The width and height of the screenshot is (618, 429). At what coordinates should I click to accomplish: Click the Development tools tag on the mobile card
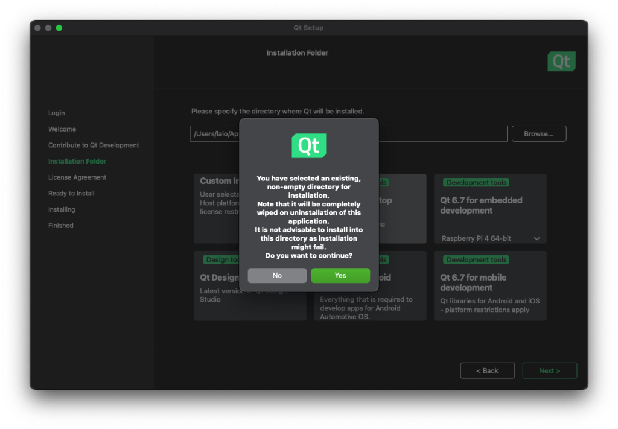[x=476, y=259]
